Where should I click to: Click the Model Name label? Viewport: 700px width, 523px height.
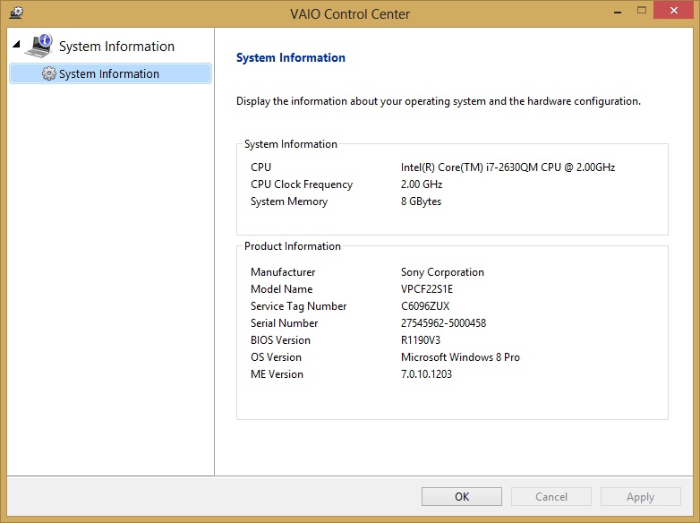coord(282,289)
